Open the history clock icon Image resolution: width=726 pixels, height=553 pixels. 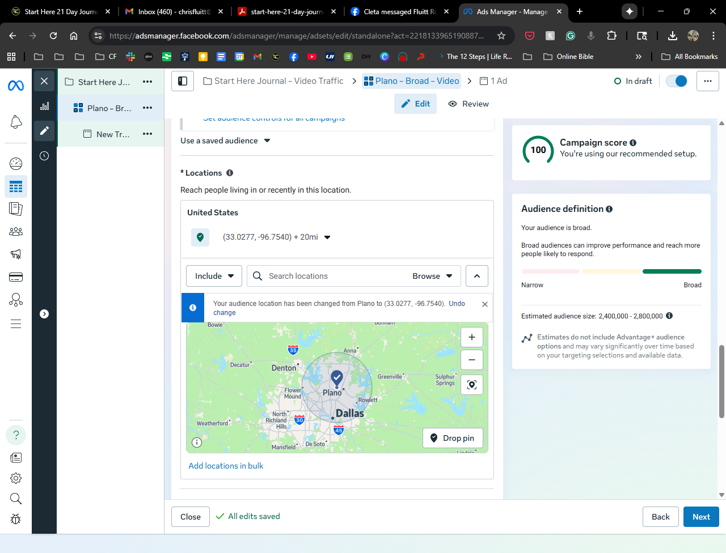point(44,156)
